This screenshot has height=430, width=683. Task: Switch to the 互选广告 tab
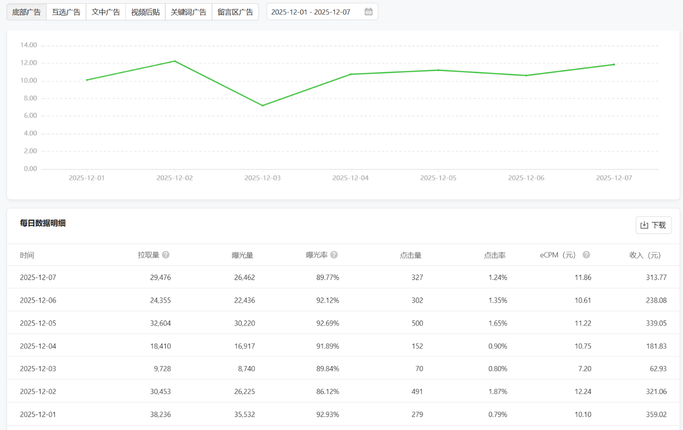66,12
